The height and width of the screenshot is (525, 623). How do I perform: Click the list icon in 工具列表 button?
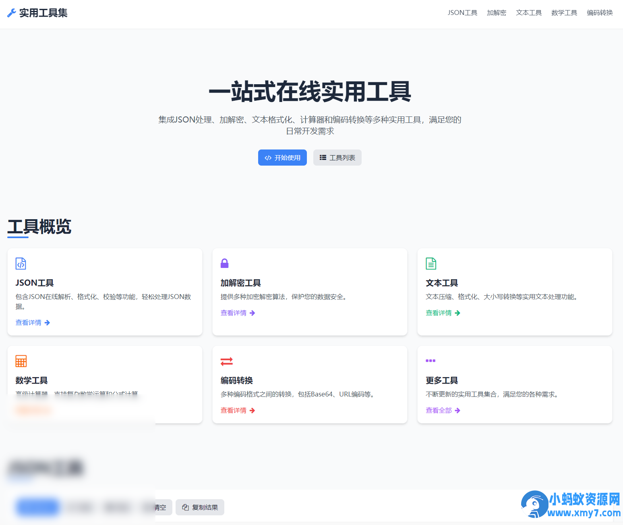point(323,158)
